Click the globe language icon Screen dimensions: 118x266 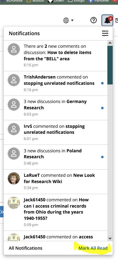click(66, 20)
